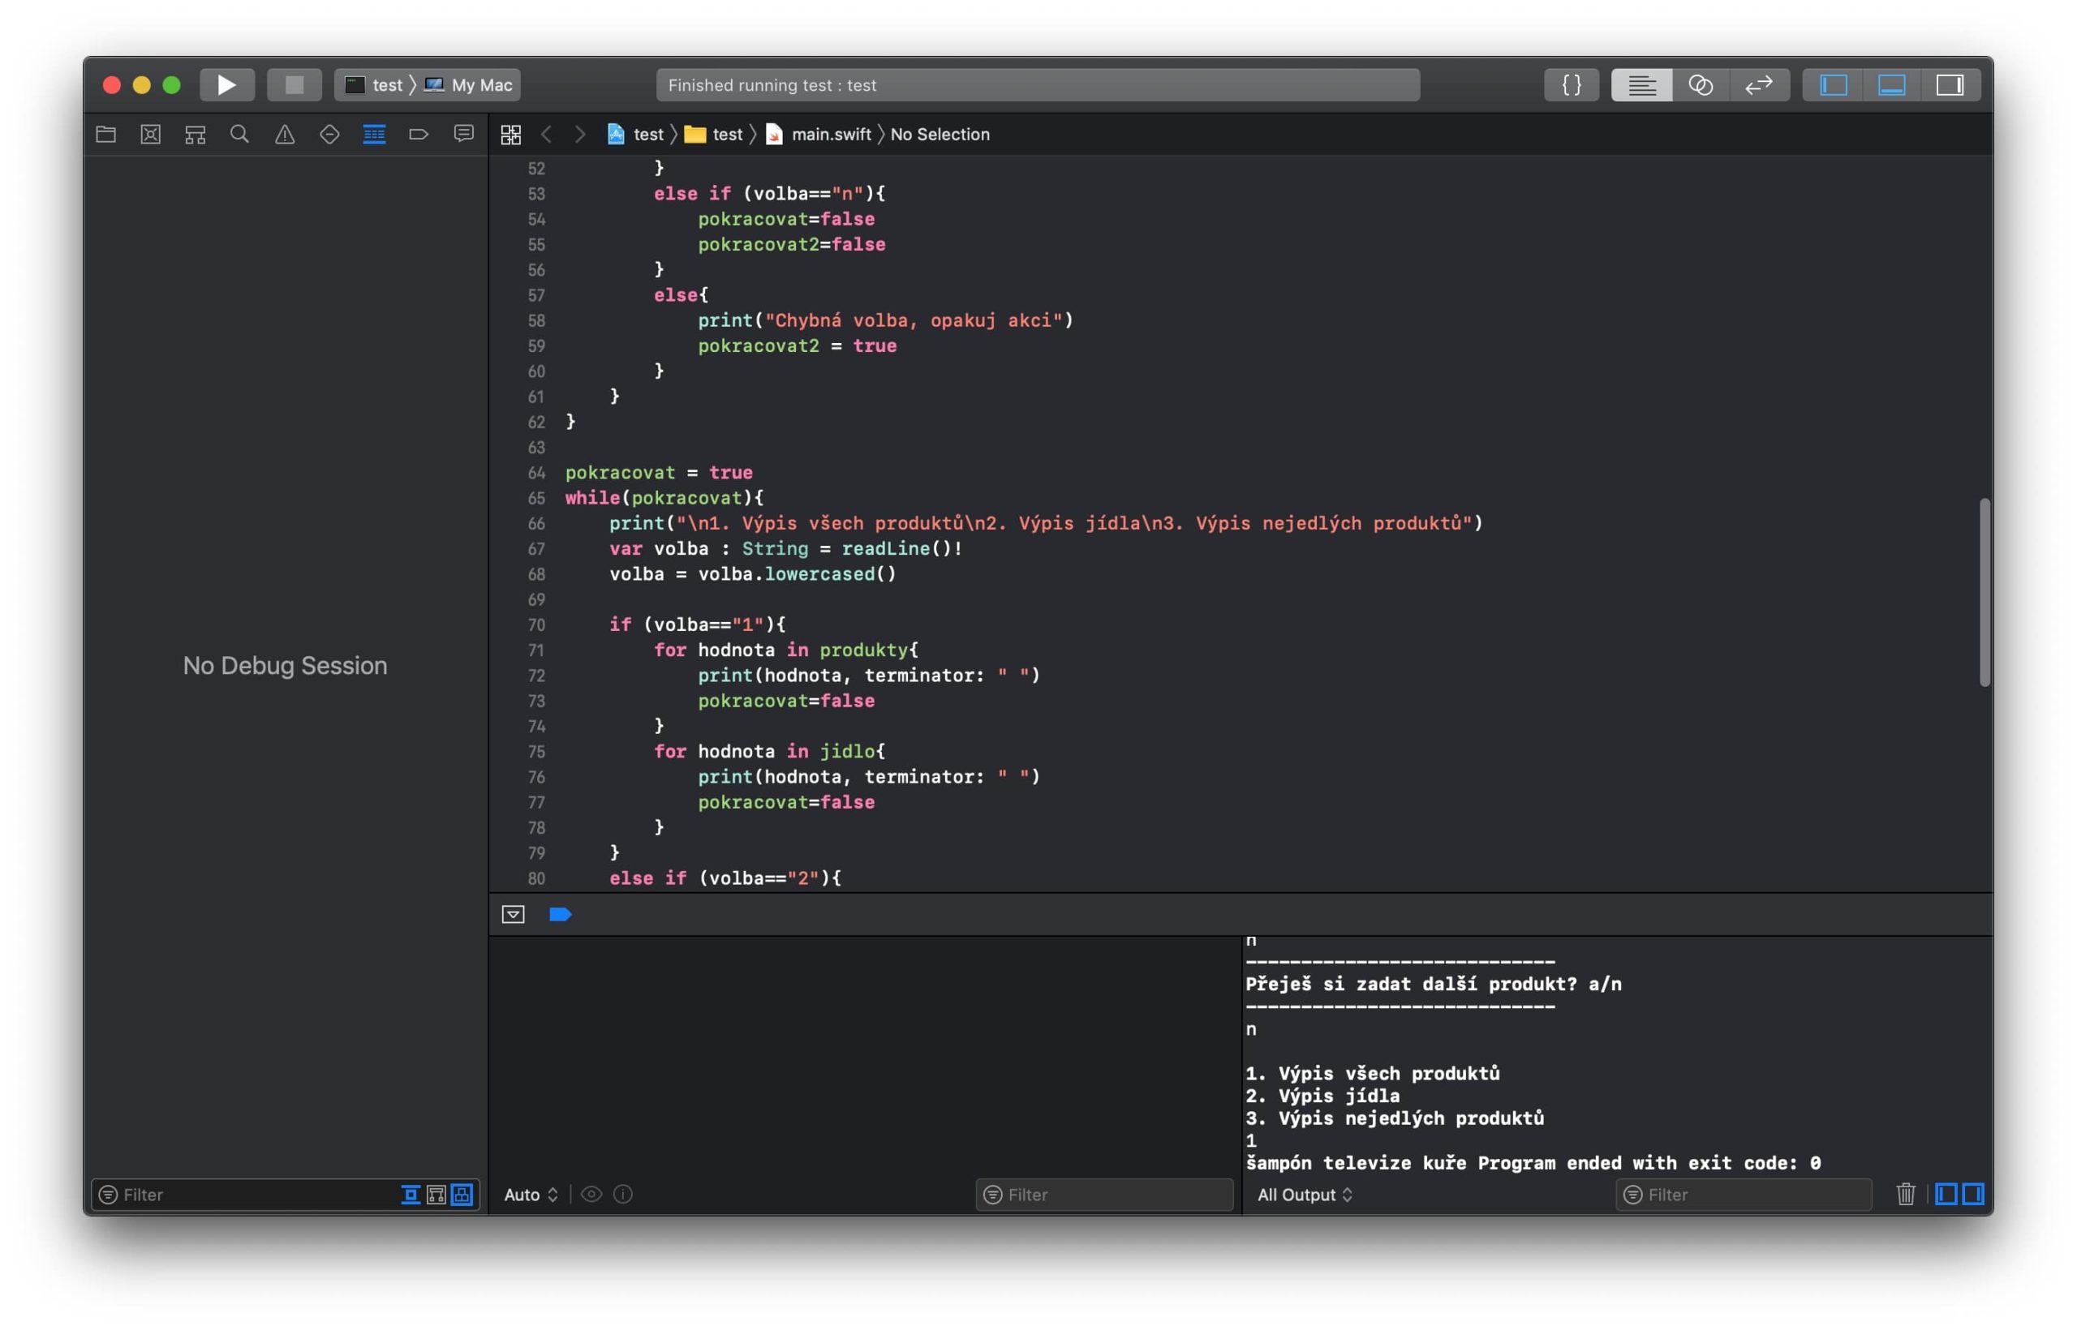Screen dimensions: 2077x1326
Task: Click line number 70 in the gutter
Action: pyautogui.click(x=536, y=624)
